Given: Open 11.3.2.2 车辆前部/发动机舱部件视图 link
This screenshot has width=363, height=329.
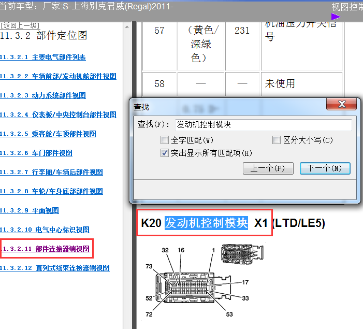Looking at the screenshot, I should [x=58, y=76].
